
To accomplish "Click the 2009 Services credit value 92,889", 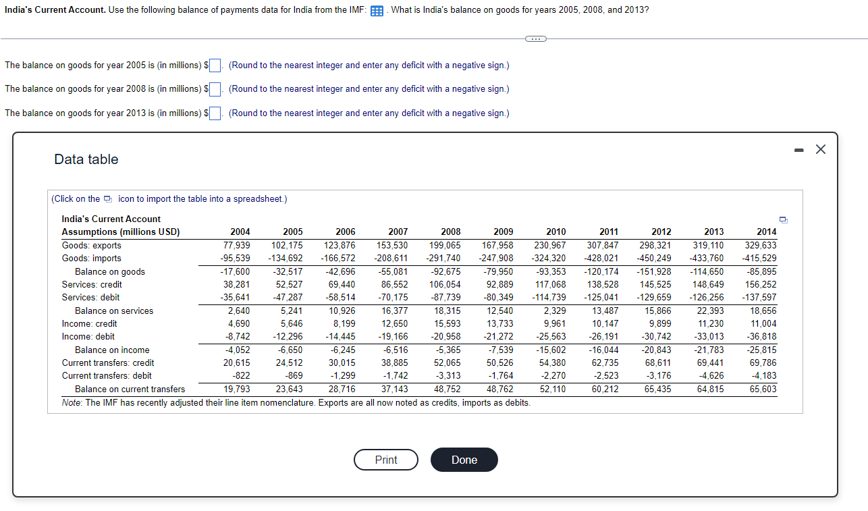I will (x=499, y=285).
